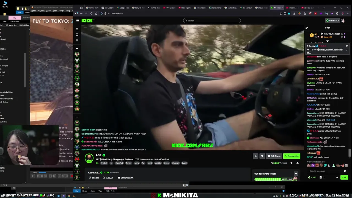
Task: Click the funny tag
Action: pos(129,163)
